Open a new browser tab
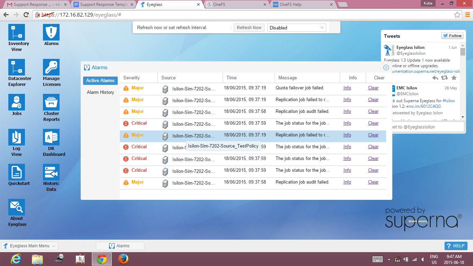 (342, 5)
